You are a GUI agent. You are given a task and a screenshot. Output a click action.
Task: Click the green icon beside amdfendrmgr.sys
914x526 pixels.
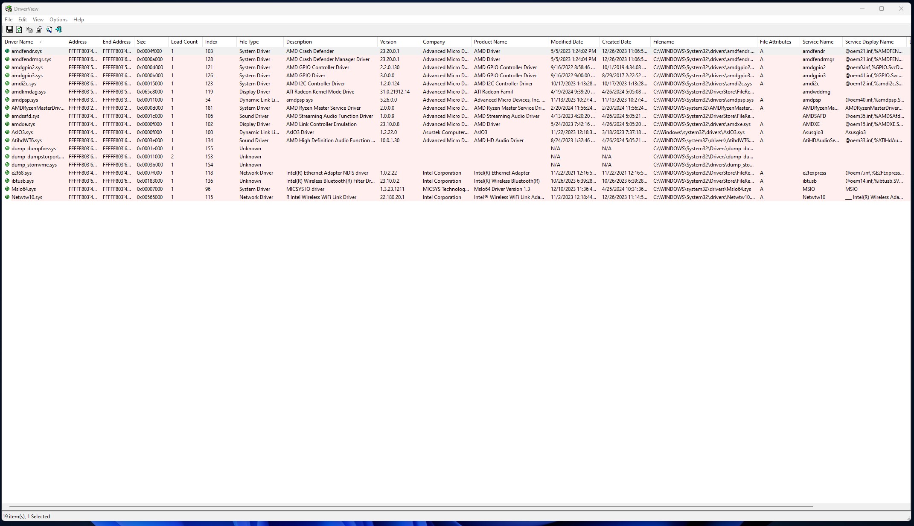click(x=7, y=59)
